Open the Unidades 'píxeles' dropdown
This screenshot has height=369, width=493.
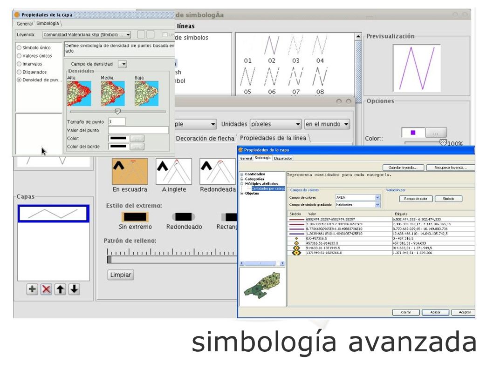[x=276, y=124]
